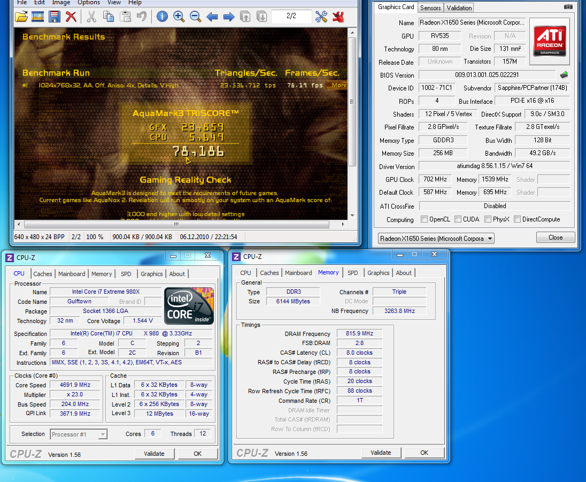Switch to the Sensors tab in GPU-Z
The width and height of the screenshot is (586, 482).
tap(430, 8)
